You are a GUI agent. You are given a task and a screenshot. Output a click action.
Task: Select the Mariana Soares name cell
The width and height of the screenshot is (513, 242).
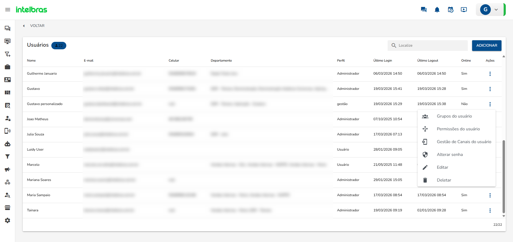tap(39, 180)
